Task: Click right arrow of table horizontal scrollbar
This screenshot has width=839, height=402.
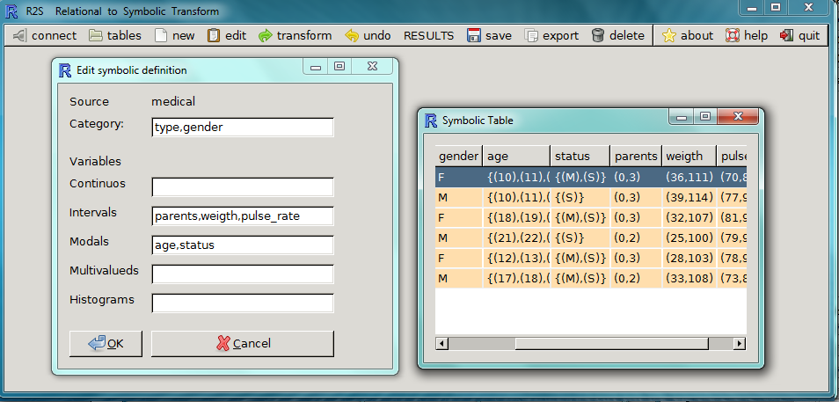Action: [740, 343]
